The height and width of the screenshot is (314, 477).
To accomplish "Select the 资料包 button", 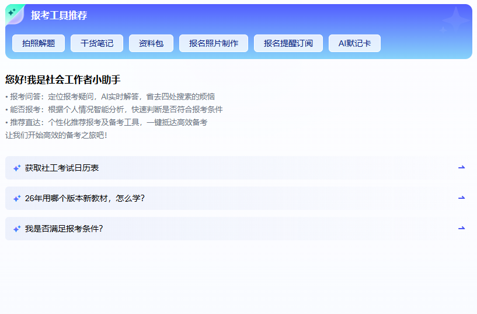I will (x=151, y=43).
